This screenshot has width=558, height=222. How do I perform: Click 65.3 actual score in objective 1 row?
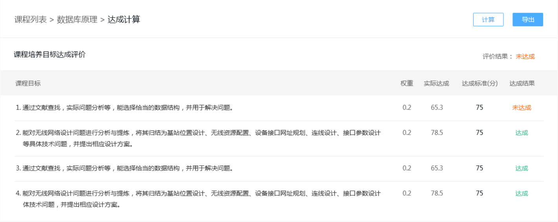click(x=437, y=108)
